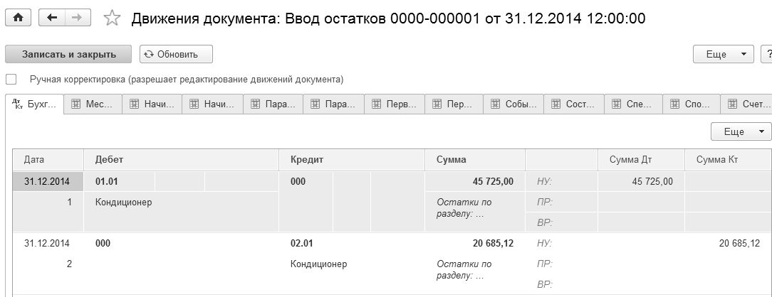Click the Home icon button
The width and height of the screenshot is (772, 297).
(x=16, y=18)
